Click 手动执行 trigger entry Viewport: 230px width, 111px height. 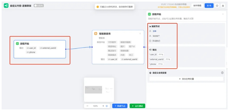coord(156,41)
